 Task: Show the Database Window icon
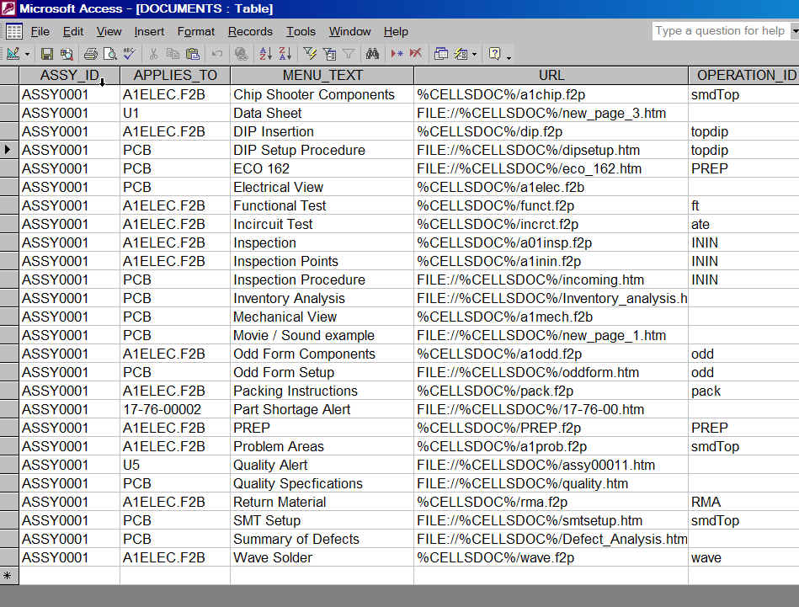(441, 54)
